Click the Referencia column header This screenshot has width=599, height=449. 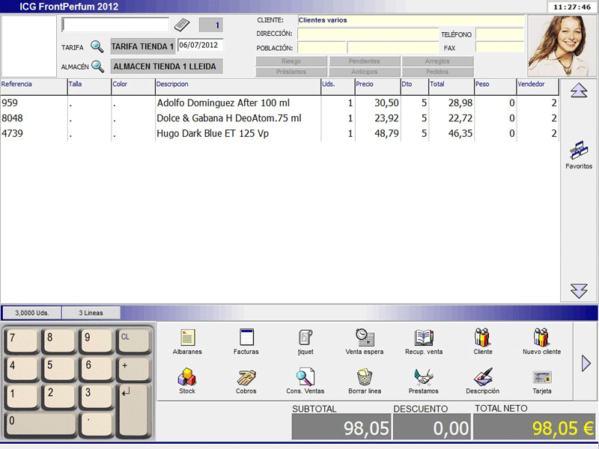pyautogui.click(x=33, y=85)
